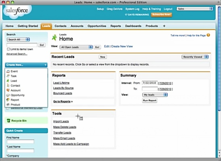Click the Go button beside the View dropdown
This screenshot has height=161, width=221.
click(x=97, y=47)
